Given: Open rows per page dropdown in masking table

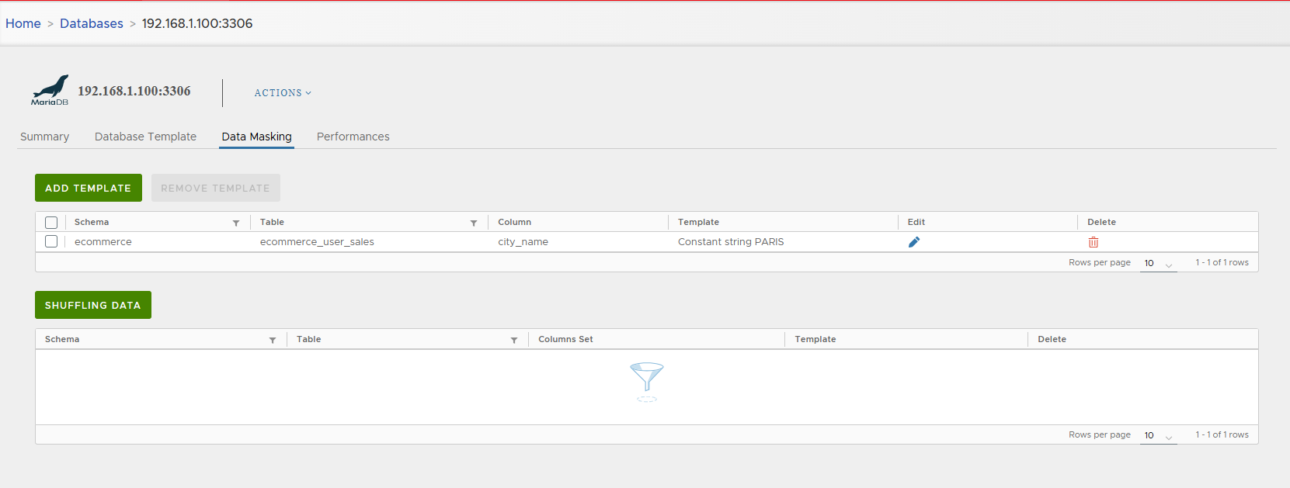Looking at the screenshot, I should click(1158, 264).
